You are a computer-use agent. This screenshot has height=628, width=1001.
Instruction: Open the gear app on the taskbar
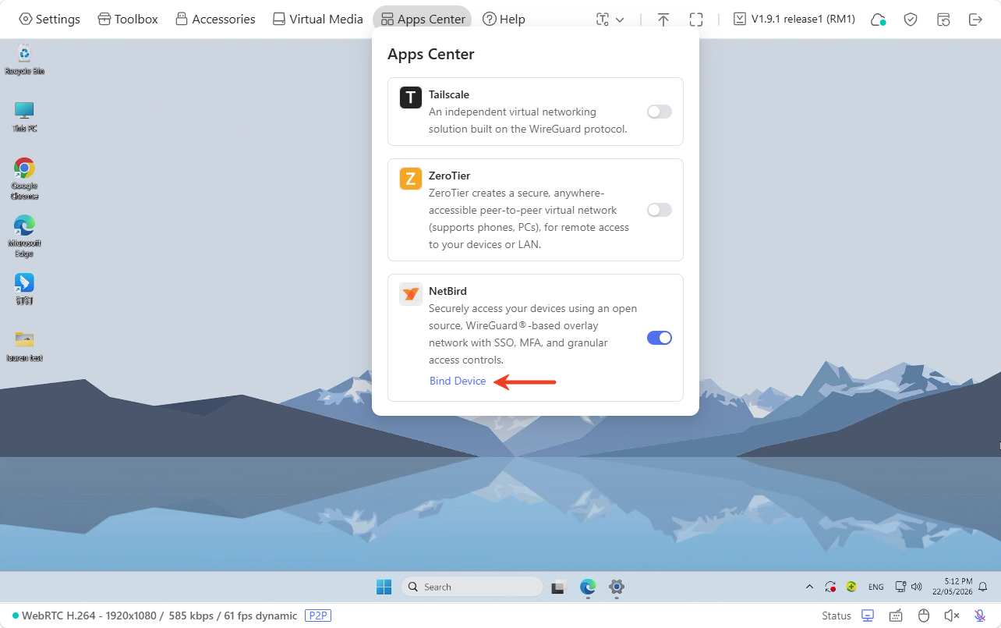pos(617,587)
